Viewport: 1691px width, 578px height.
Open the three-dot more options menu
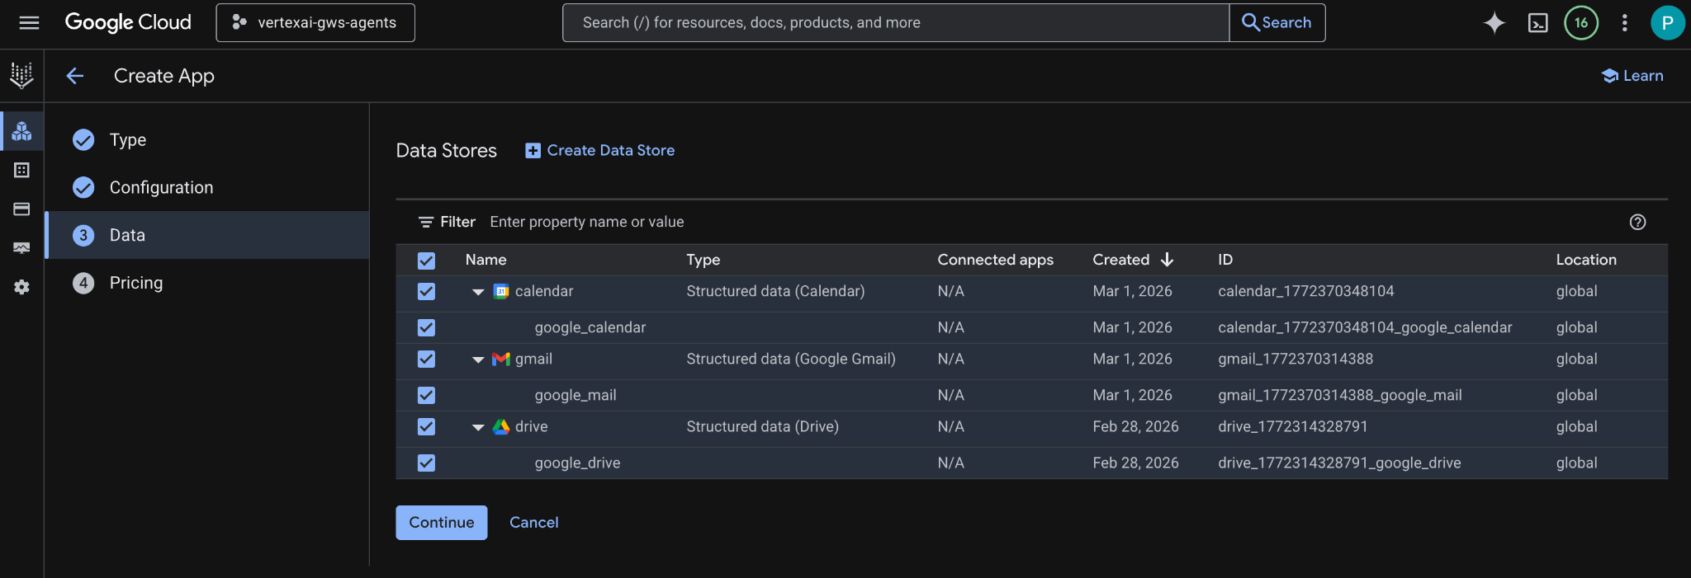click(x=1624, y=23)
